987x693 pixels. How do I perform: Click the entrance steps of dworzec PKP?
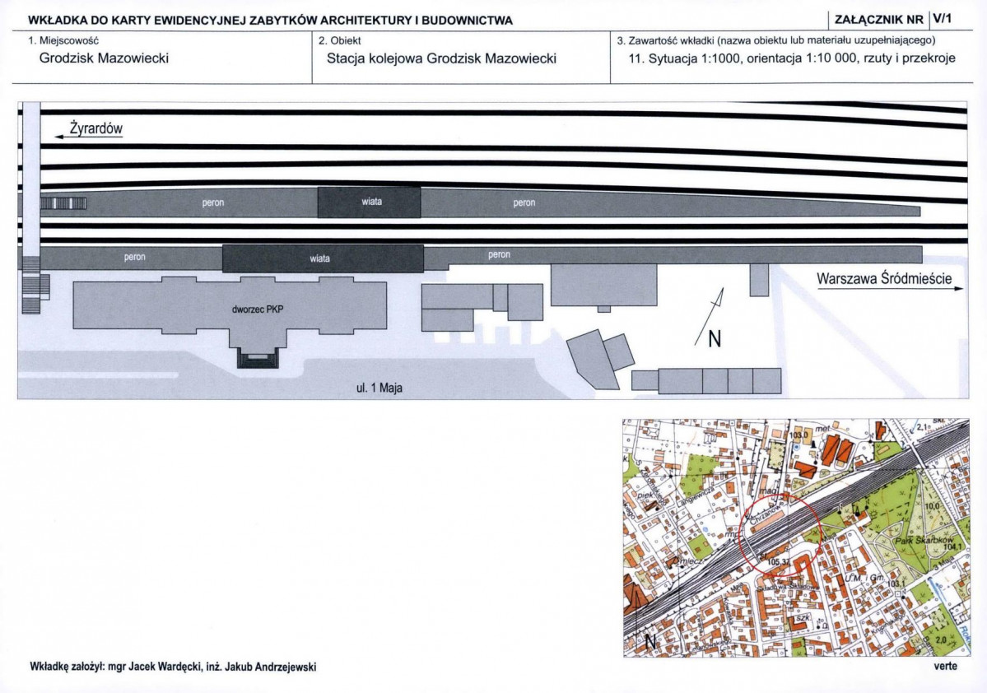pos(258,358)
